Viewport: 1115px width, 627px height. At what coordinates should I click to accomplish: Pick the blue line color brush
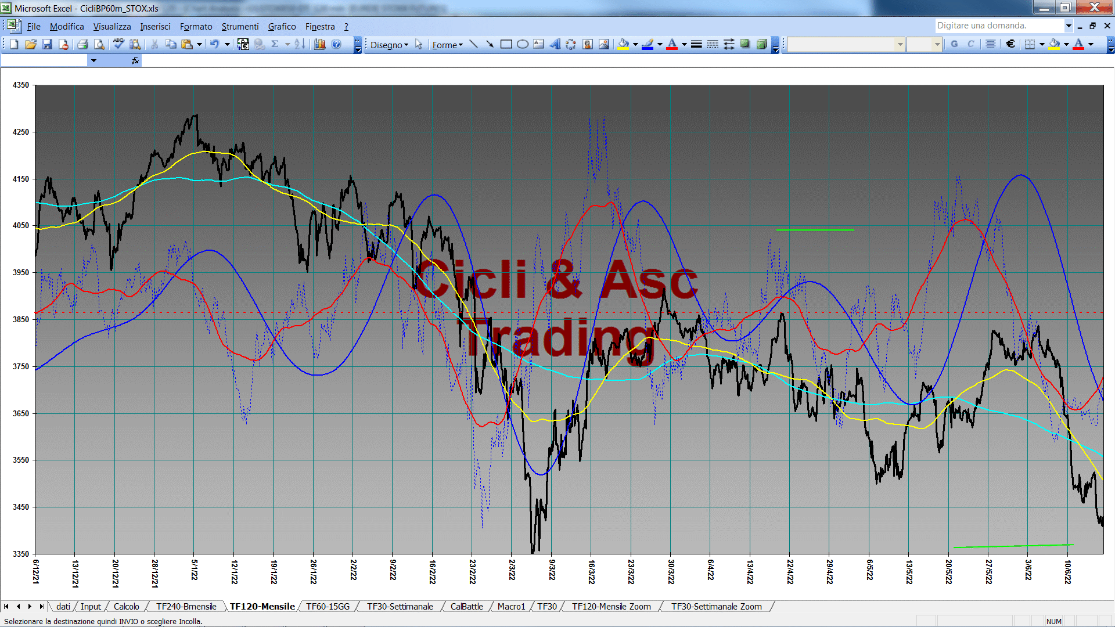coord(648,44)
